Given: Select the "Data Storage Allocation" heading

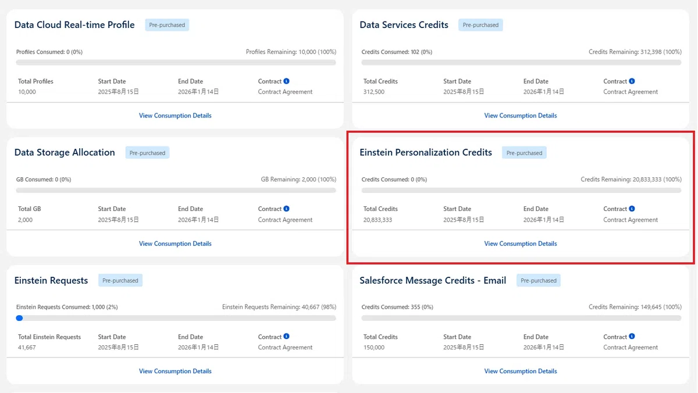Looking at the screenshot, I should pos(65,152).
